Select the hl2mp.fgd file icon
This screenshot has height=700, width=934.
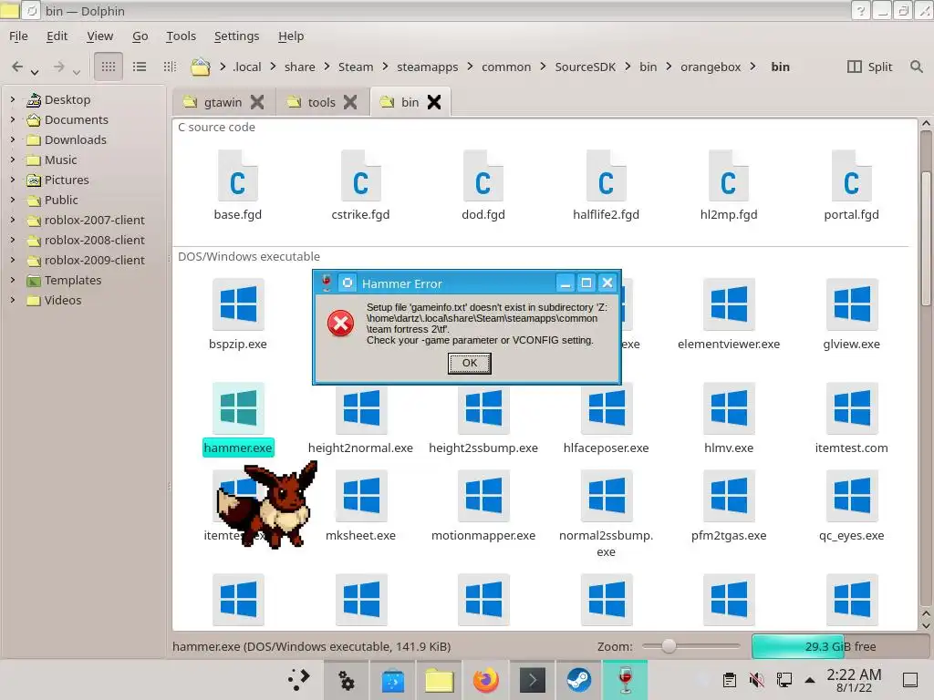point(729,176)
